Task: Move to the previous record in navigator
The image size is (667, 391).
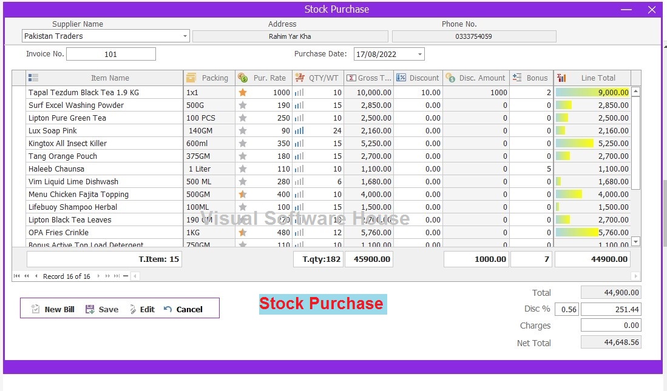Action: tap(36, 276)
